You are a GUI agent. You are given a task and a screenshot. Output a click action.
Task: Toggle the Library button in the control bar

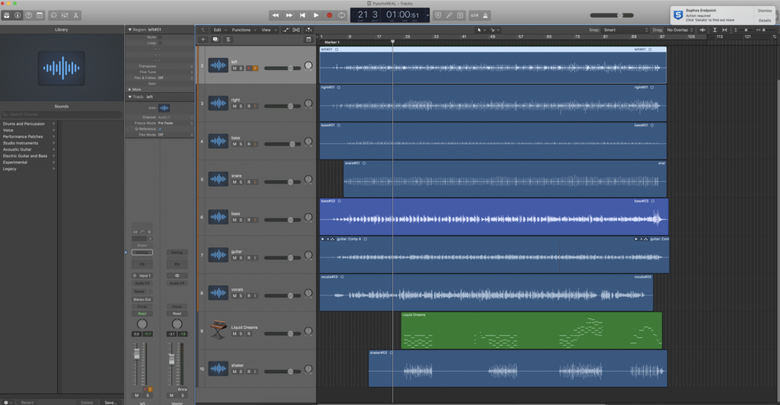click(x=6, y=15)
